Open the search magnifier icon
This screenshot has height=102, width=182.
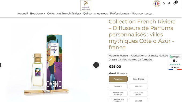(164, 3)
